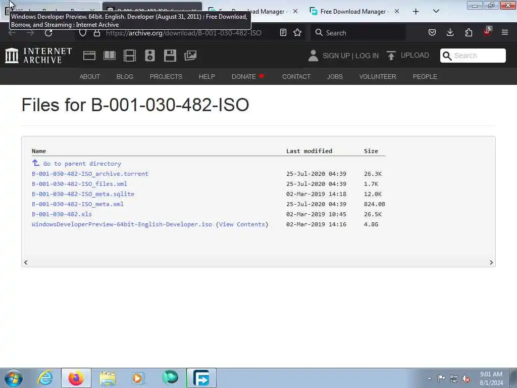Viewport: 517px width, 388px height.
Task: Open the JOBS menu item
Action: pos(335,77)
